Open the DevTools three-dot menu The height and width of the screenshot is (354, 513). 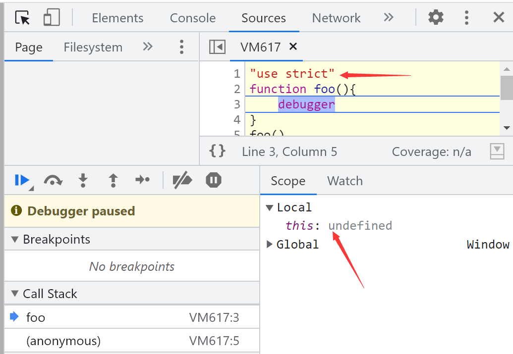coord(466,18)
